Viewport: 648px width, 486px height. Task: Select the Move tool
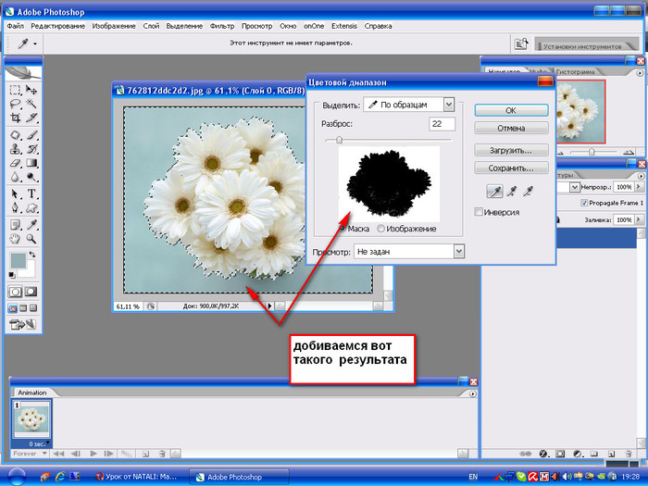pos(31,90)
